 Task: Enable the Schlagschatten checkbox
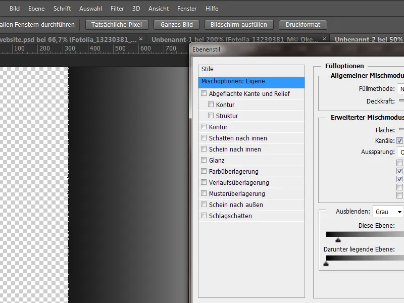[x=204, y=216]
